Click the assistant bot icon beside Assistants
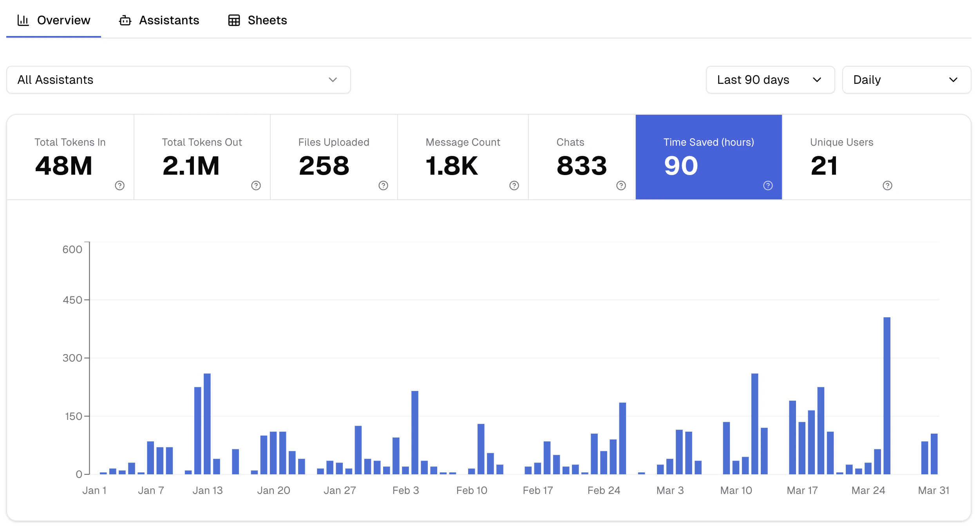977x528 pixels. (125, 20)
